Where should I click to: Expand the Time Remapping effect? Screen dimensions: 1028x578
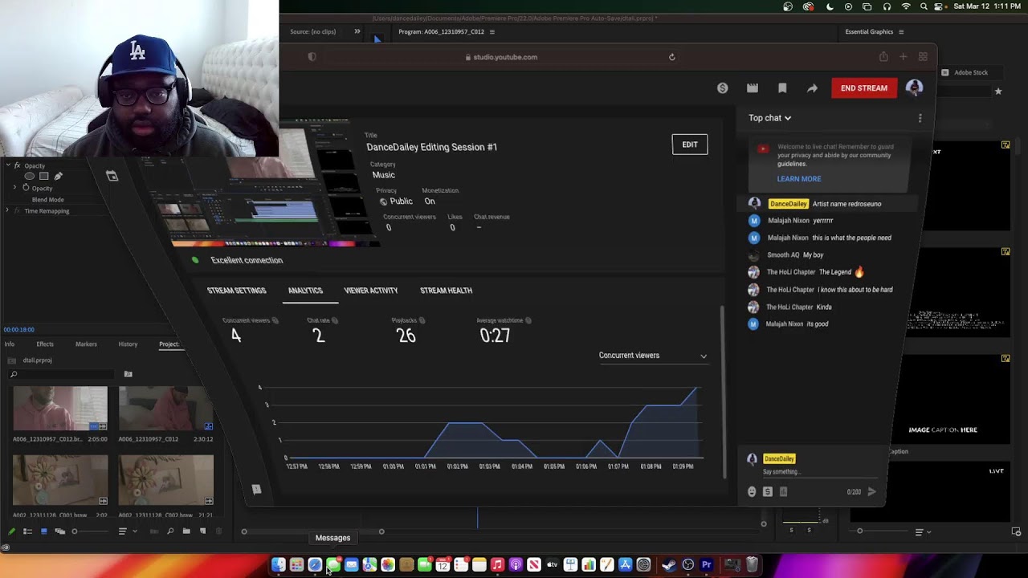pyautogui.click(x=7, y=211)
